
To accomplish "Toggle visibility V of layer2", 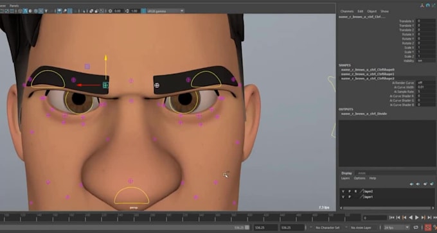I will point(343,191).
